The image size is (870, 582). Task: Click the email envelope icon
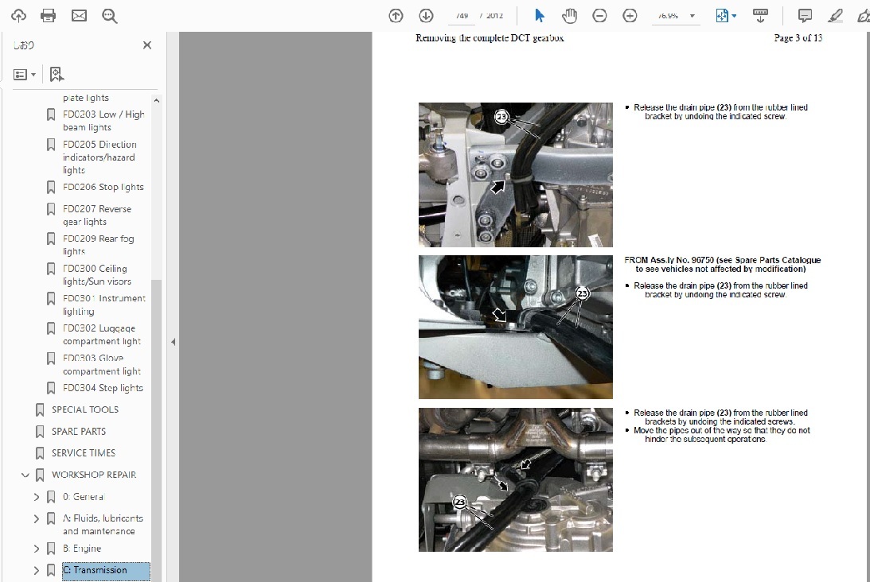click(79, 16)
